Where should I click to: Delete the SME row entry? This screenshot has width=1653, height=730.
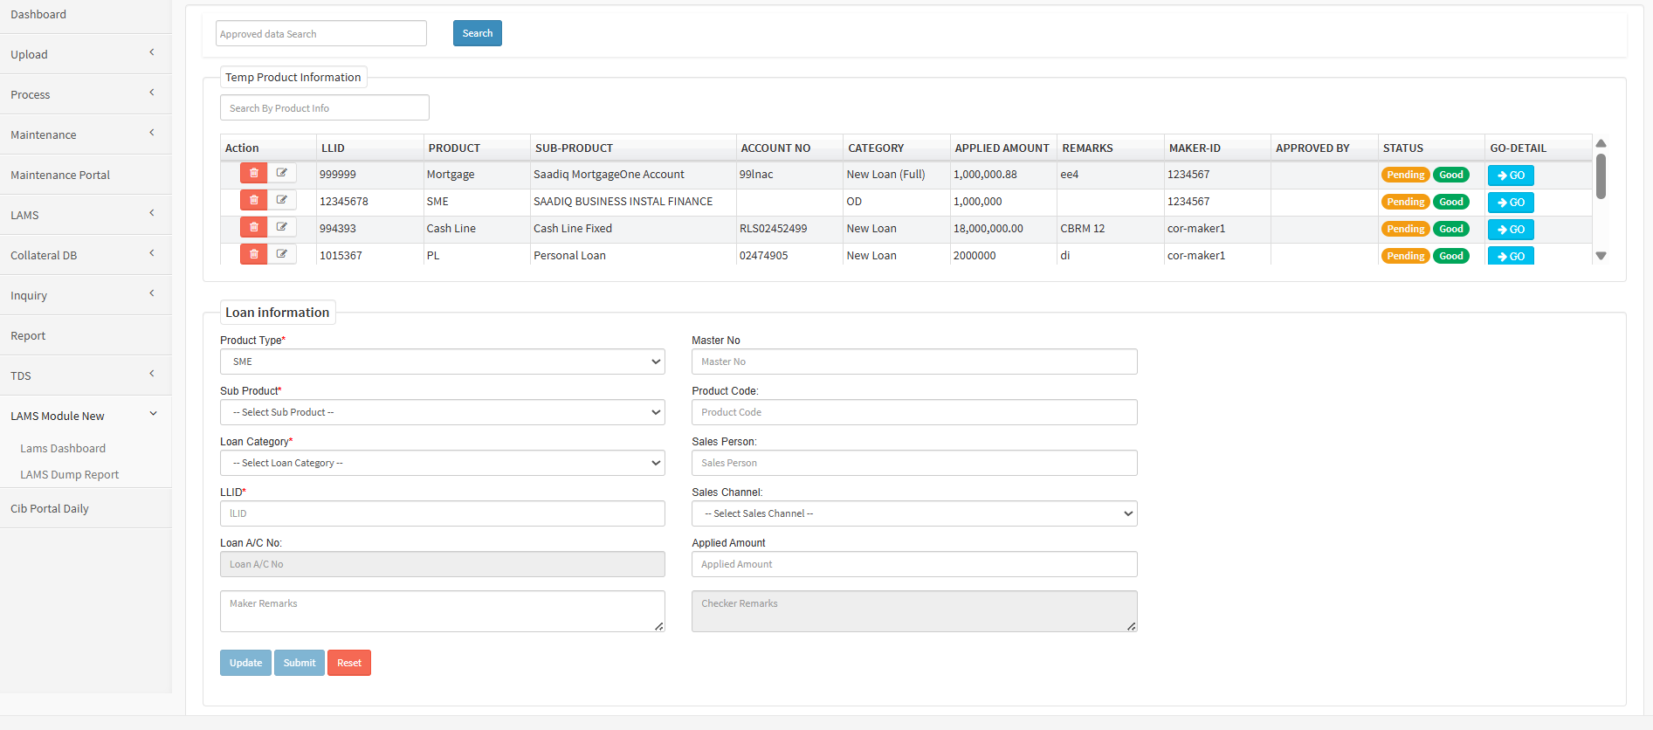(x=253, y=201)
